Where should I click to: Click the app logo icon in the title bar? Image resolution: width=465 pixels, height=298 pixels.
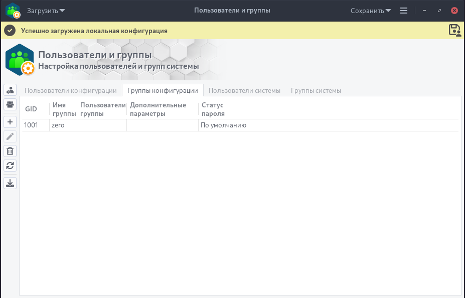[13, 11]
